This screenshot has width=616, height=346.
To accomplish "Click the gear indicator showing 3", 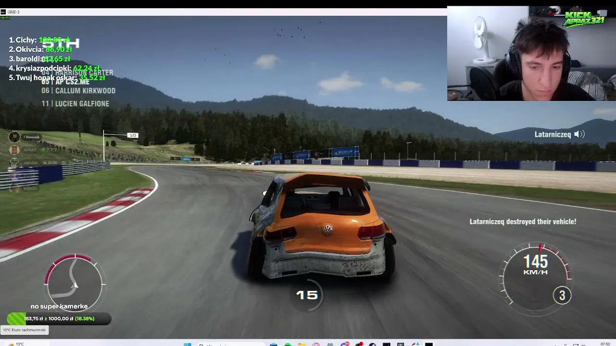I will click(562, 295).
